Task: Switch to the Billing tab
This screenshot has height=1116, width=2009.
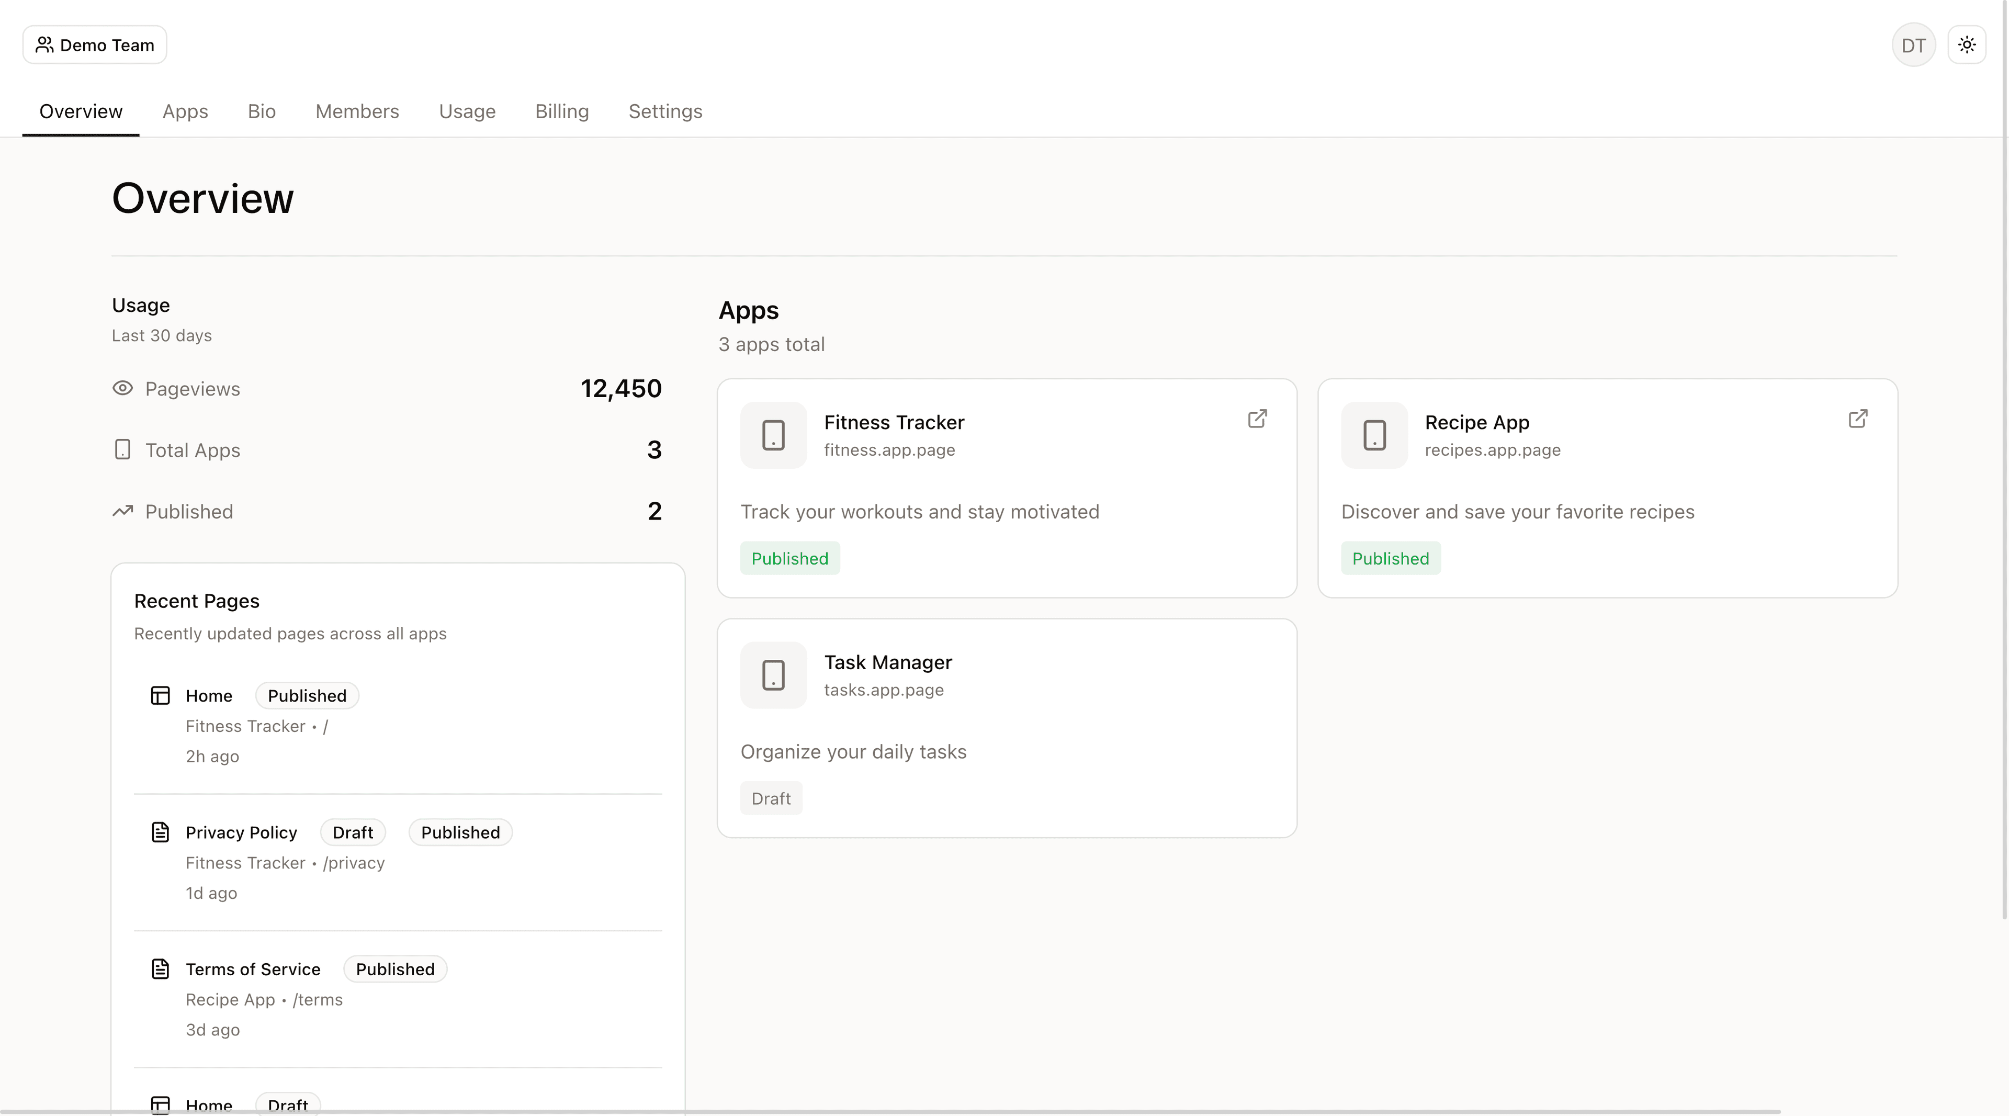Action: 561,111
